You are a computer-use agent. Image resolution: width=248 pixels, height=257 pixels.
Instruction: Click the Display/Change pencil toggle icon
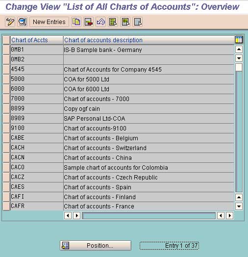click(x=10, y=22)
